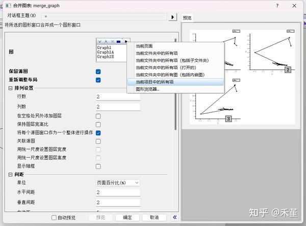Open the 对话框主题 combo box
The image size is (306, 226).
[x=104, y=17]
